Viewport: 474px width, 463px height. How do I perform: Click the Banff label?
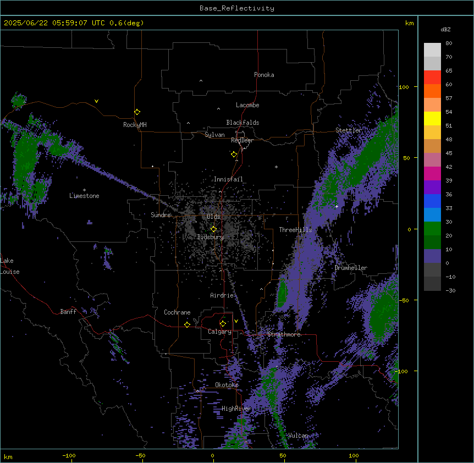[x=68, y=312]
